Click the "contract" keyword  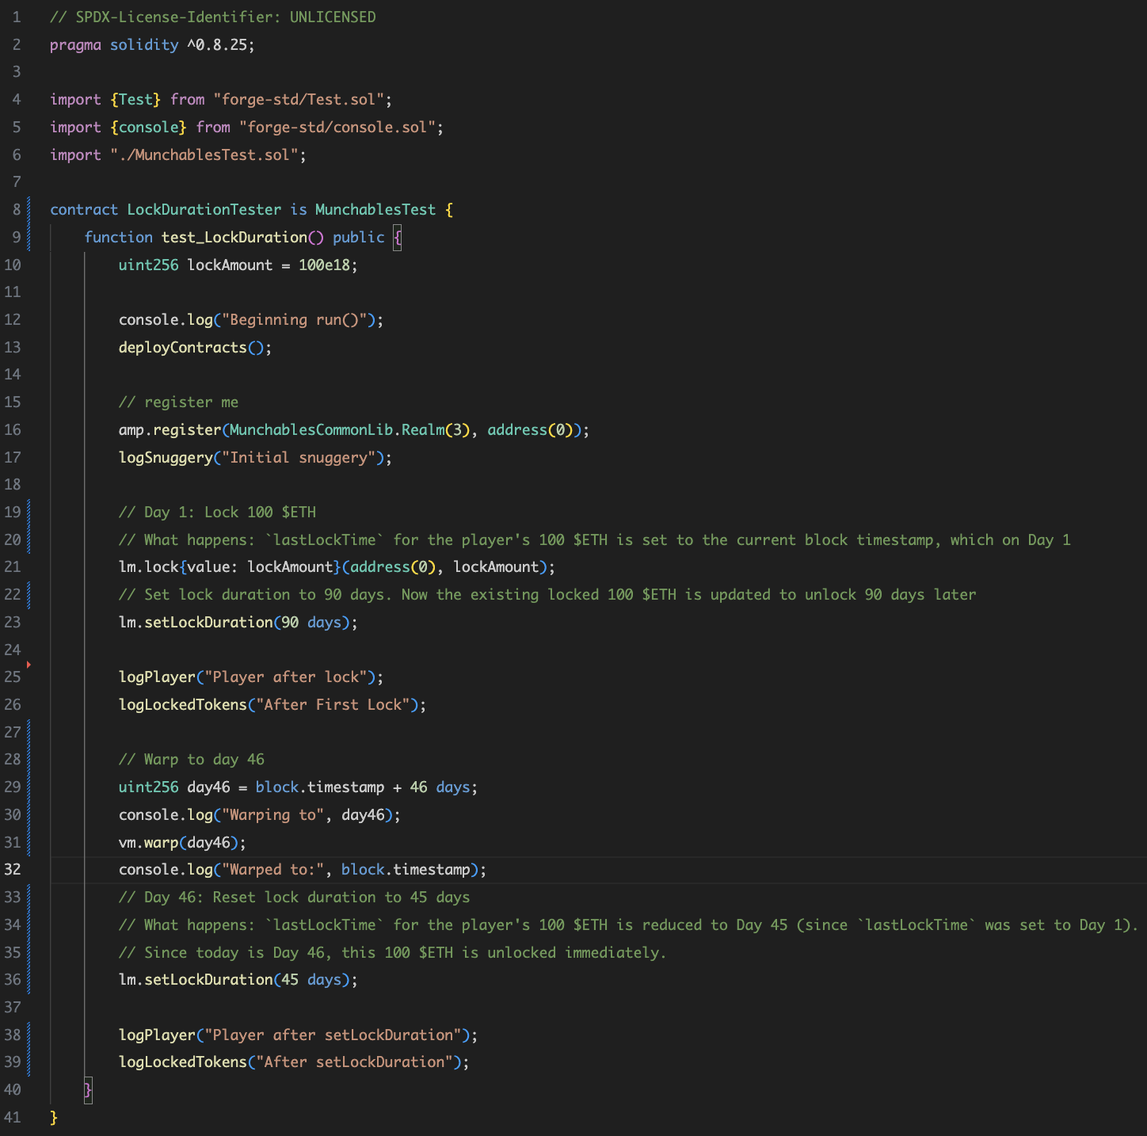(84, 209)
